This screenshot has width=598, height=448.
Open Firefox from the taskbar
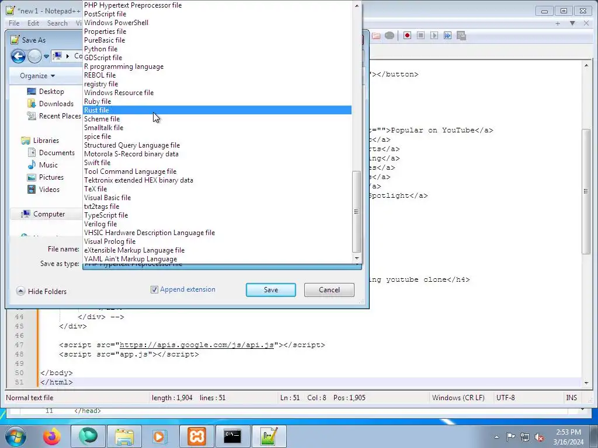(x=51, y=436)
